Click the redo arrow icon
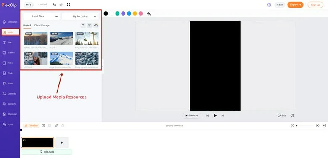Screen dimensions: 328x158 pyautogui.click(x=61, y=5)
